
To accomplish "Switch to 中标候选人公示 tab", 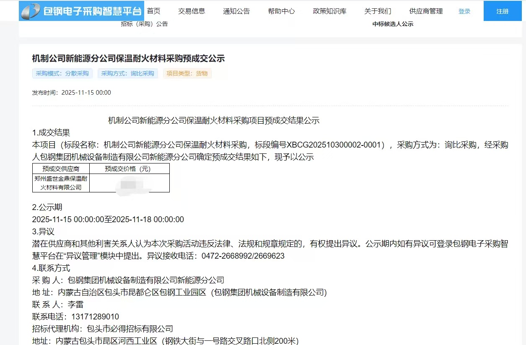I will pyautogui.click(x=393, y=24).
